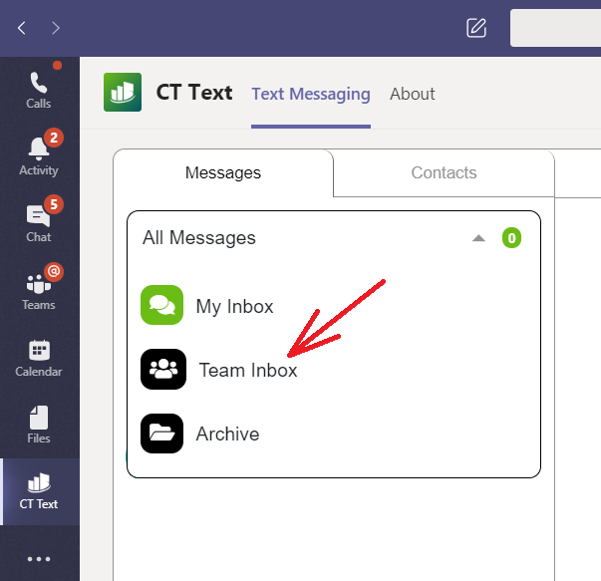Image resolution: width=601 pixels, height=581 pixels.
Task: Open the Archive folder
Action: (x=227, y=435)
